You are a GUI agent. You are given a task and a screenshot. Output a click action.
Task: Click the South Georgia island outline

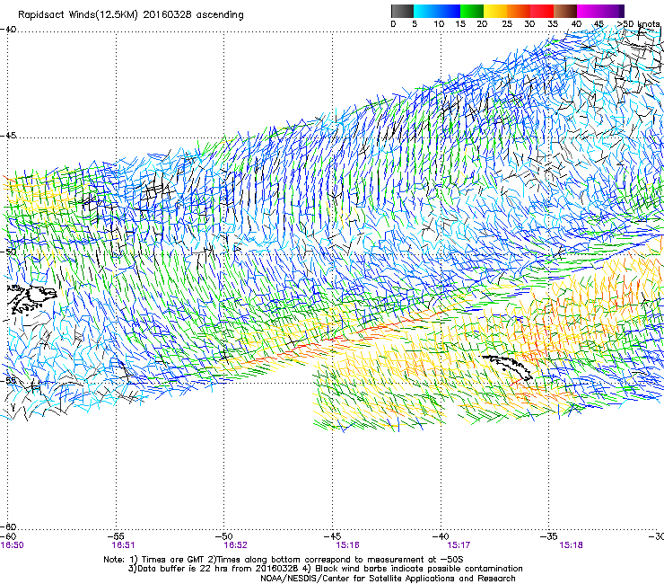coord(507,367)
